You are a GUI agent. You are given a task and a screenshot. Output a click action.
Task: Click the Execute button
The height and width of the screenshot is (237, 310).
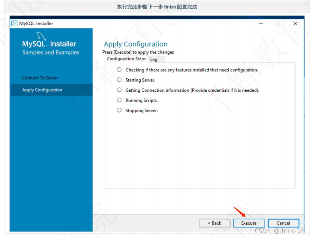pyautogui.click(x=249, y=223)
